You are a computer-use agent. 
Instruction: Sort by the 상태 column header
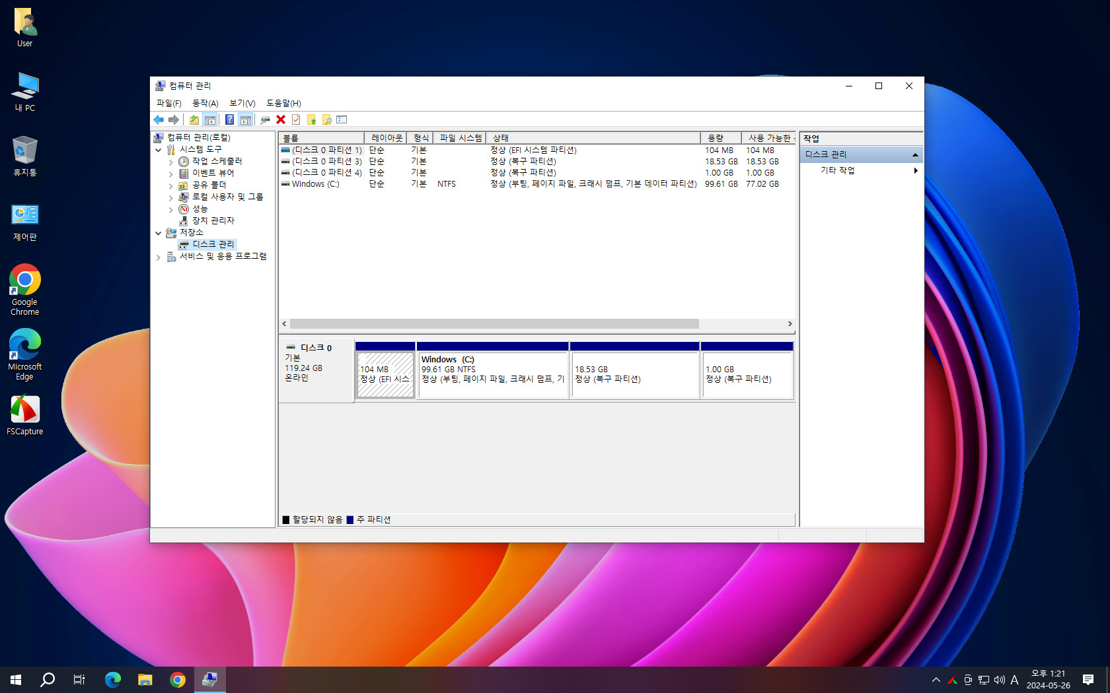[593, 138]
